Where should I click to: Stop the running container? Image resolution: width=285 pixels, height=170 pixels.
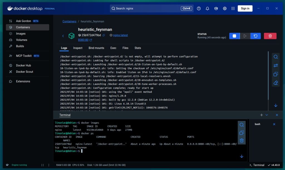coord(234,36)
